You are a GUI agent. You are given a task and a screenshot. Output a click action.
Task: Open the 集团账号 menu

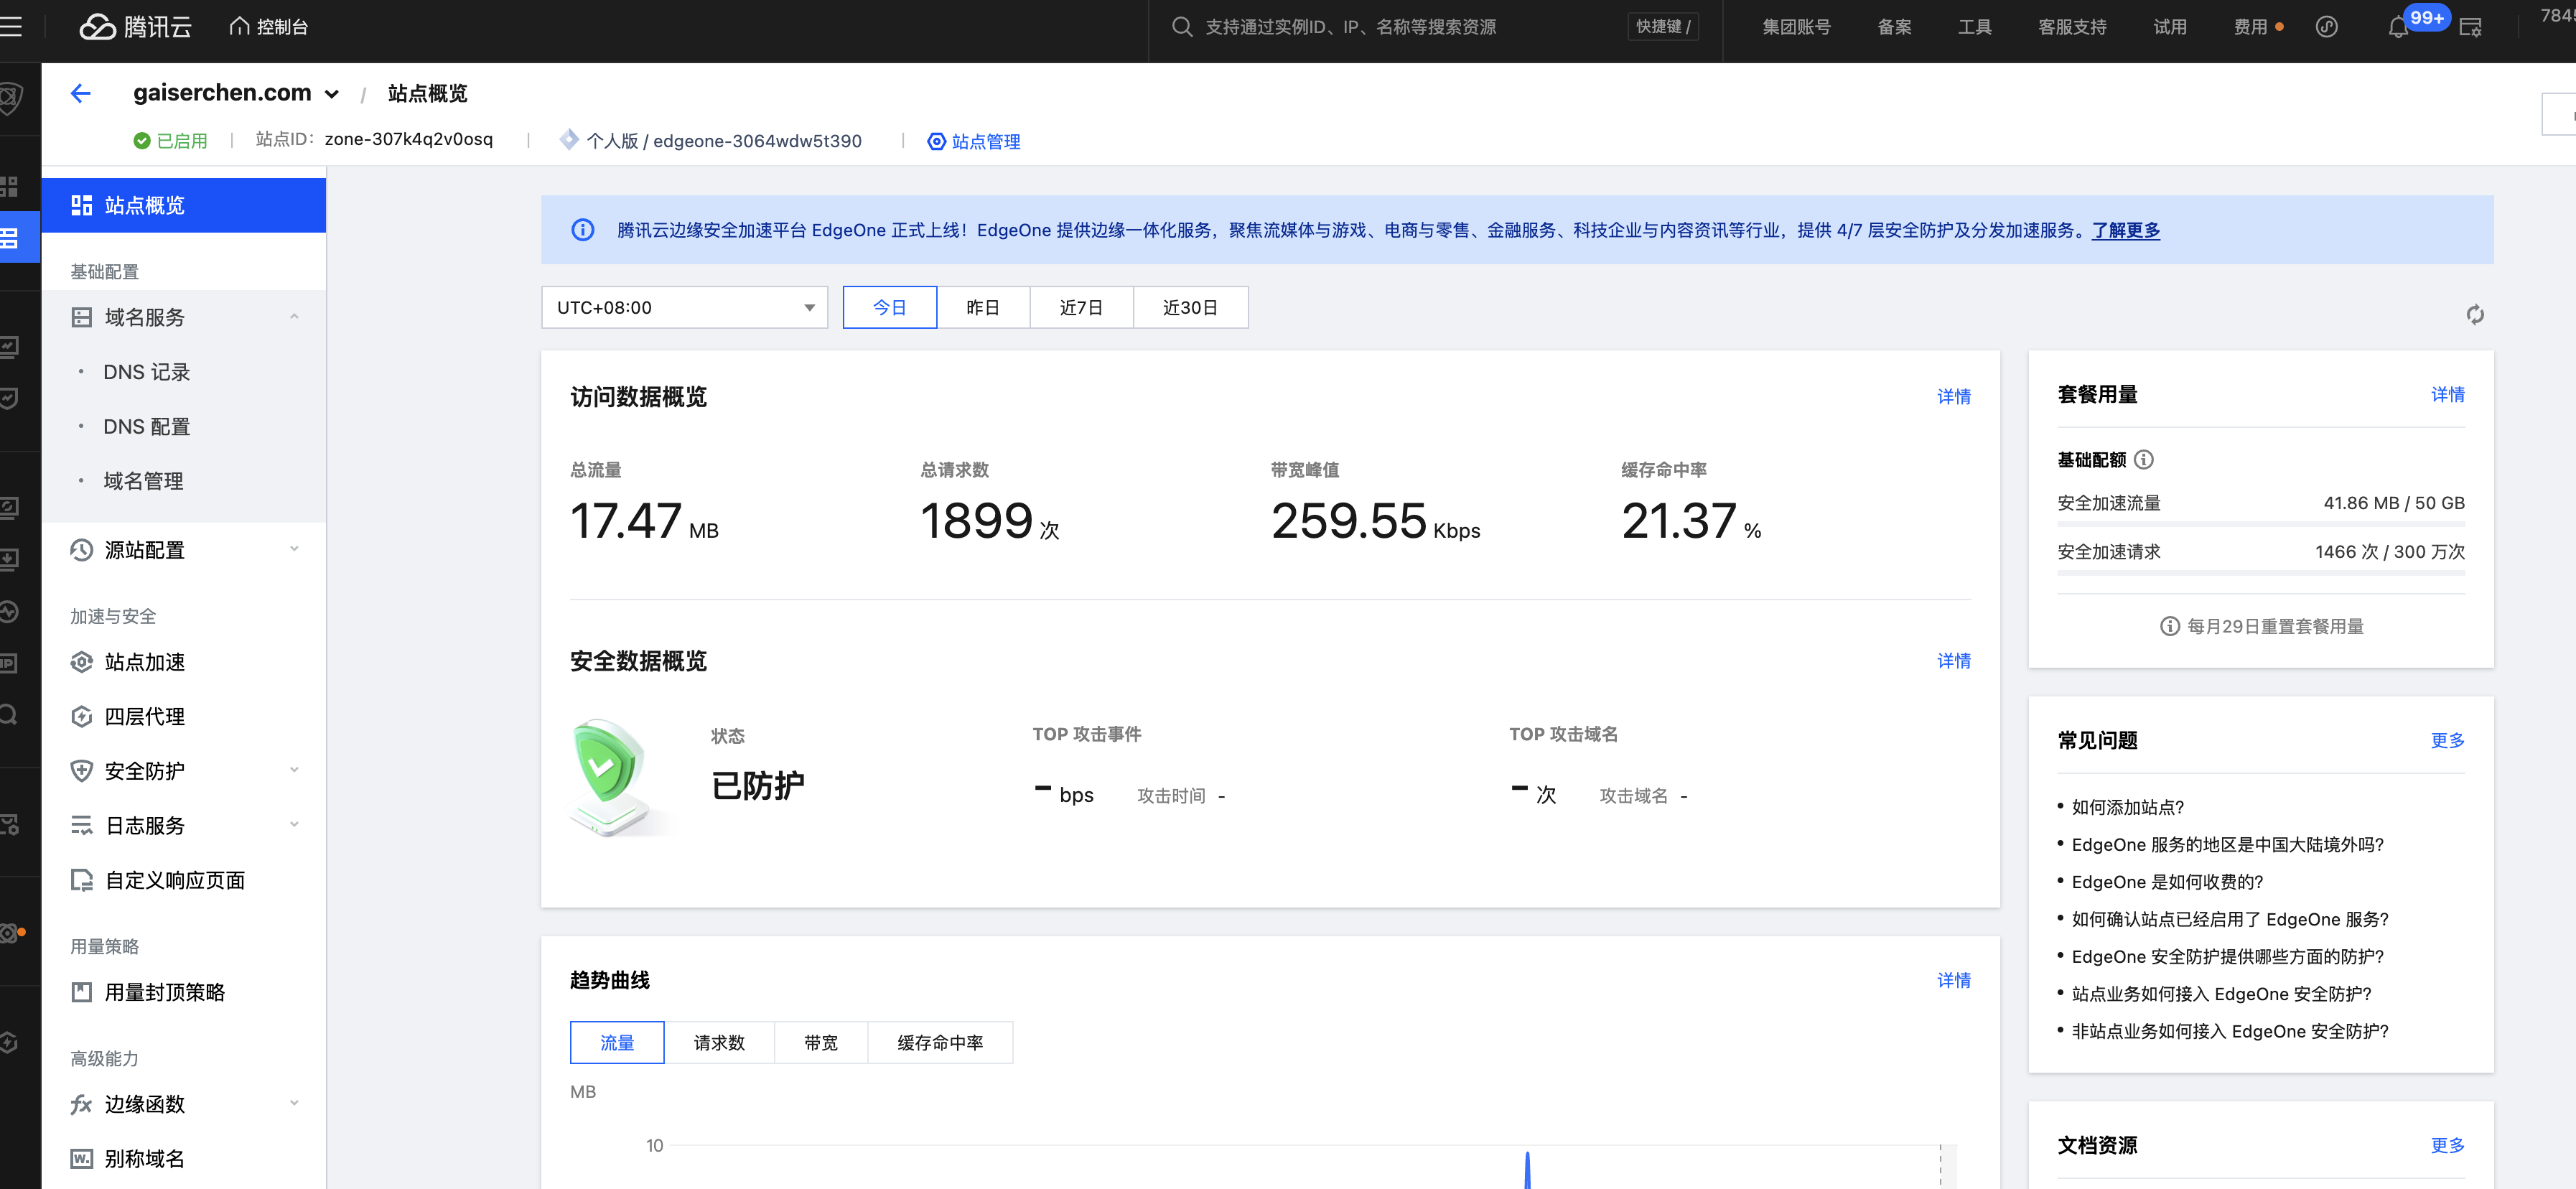pos(1796,27)
